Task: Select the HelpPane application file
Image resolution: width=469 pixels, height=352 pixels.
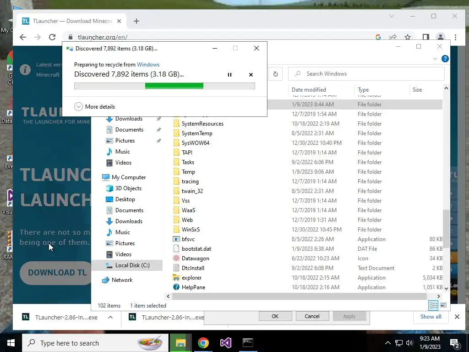Action: (193, 287)
